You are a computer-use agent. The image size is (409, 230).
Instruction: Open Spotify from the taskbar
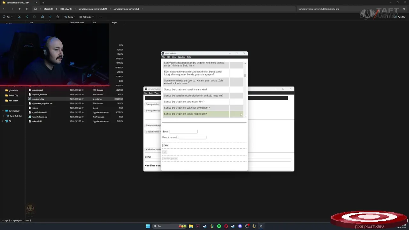[x=219, y=226]
